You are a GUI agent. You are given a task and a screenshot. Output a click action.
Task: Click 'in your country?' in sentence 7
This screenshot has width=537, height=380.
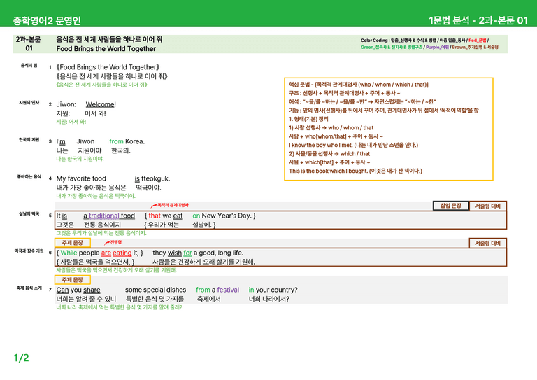pyautogui.click(x=273, y=290)
